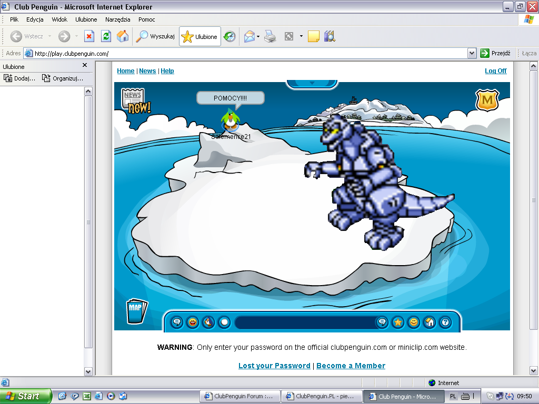Open the Plik menu

[x=14, y=19]
